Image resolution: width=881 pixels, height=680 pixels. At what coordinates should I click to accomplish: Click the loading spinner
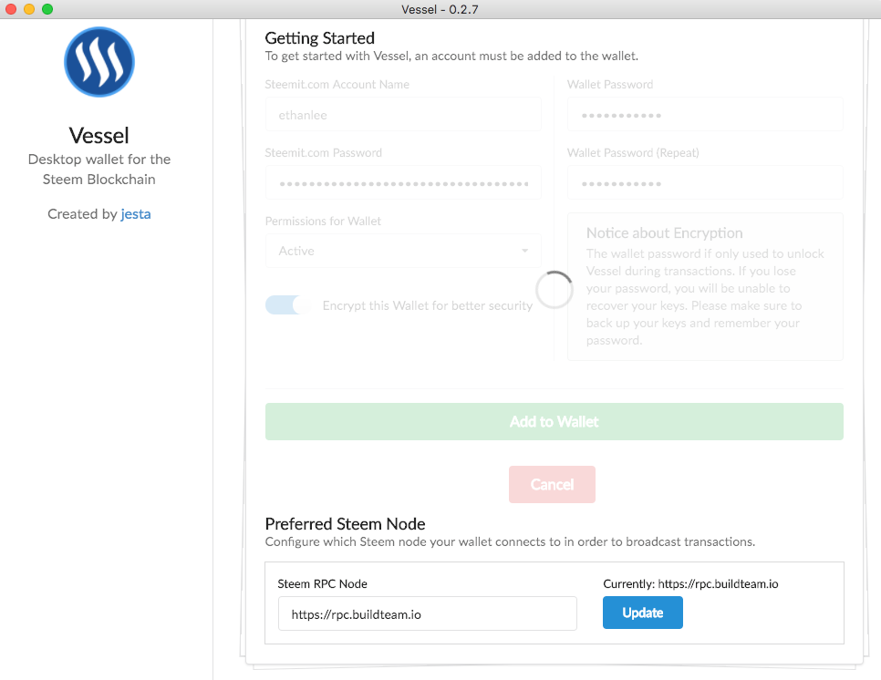[x=554, y=290]
